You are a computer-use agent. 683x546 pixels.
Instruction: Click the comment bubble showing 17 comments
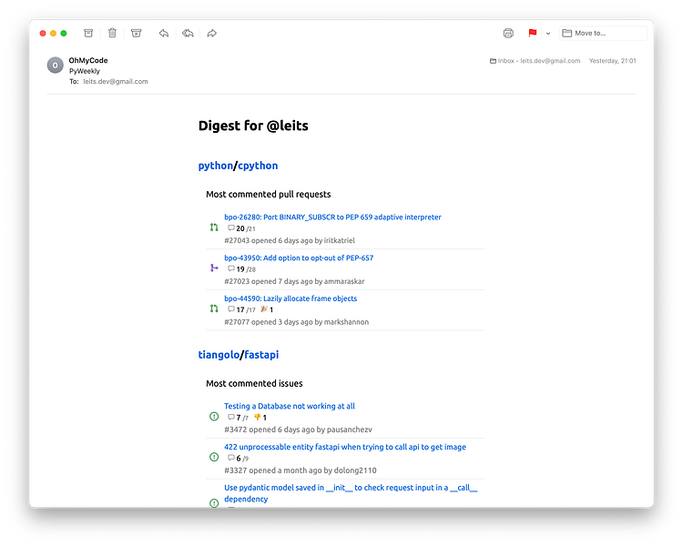(x=231, y=309)
